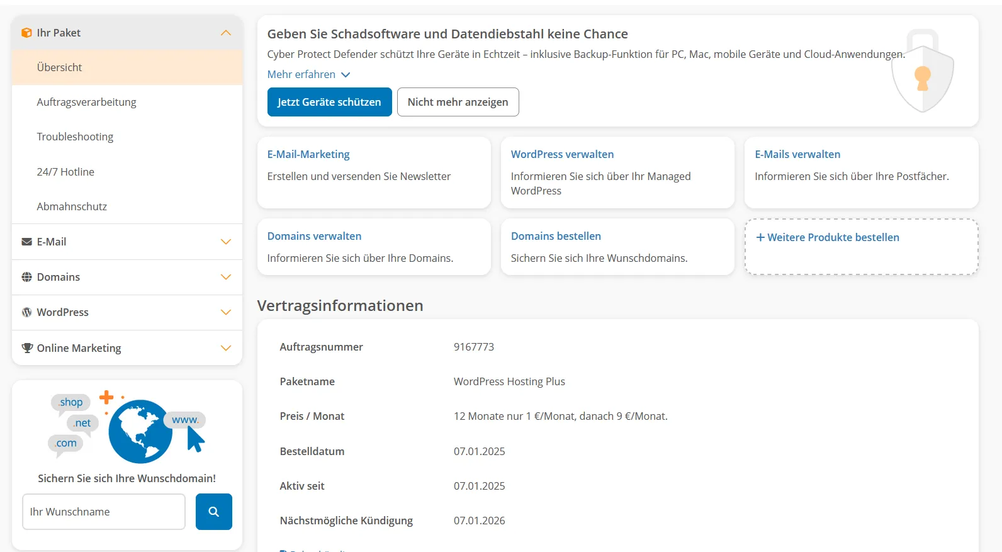1002x552 pixels.
Task: Click the Erstellen und versenden Sie Newsletter text
Action: [x=359, y=176]
